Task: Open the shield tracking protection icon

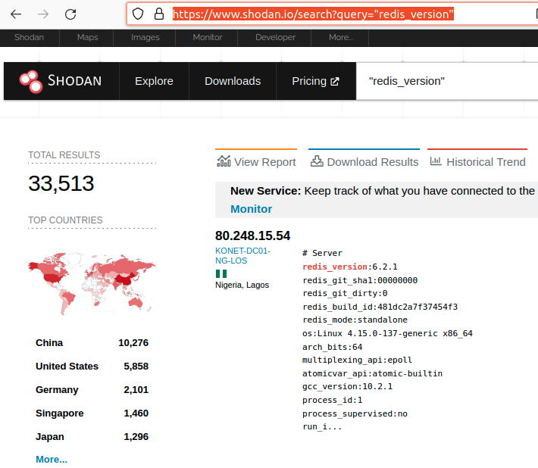Action: pos(138,14)
